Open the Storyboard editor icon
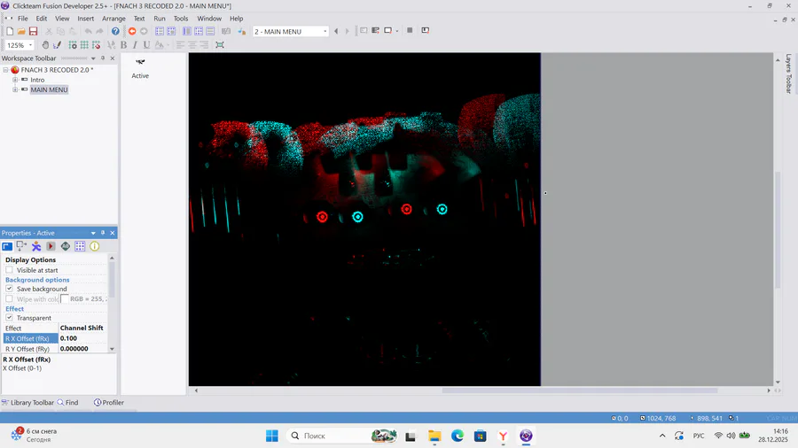 click(x=160, y=32)
